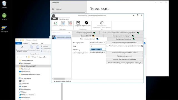Click Закрепить на панели быстрого доступа in Explorer
The image size is (178, 100).
[22, 49]
